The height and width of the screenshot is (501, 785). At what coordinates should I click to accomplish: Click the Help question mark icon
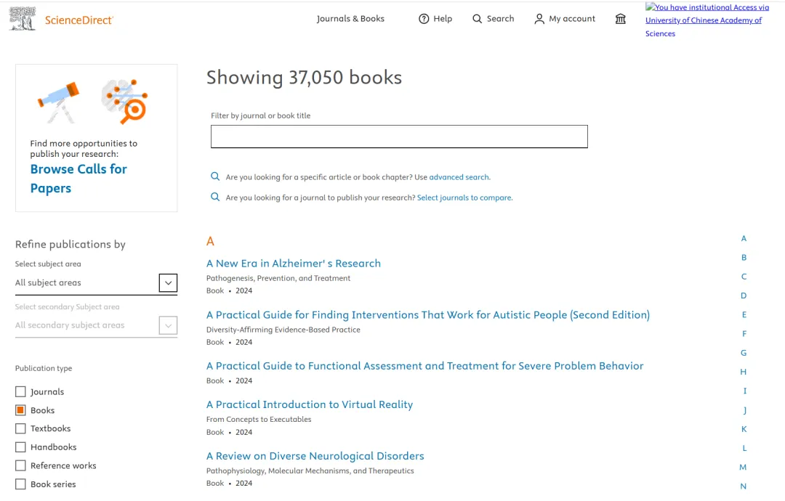tap(424, 19)
